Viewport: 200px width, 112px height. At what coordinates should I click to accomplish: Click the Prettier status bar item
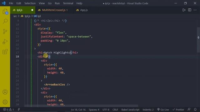178,110
